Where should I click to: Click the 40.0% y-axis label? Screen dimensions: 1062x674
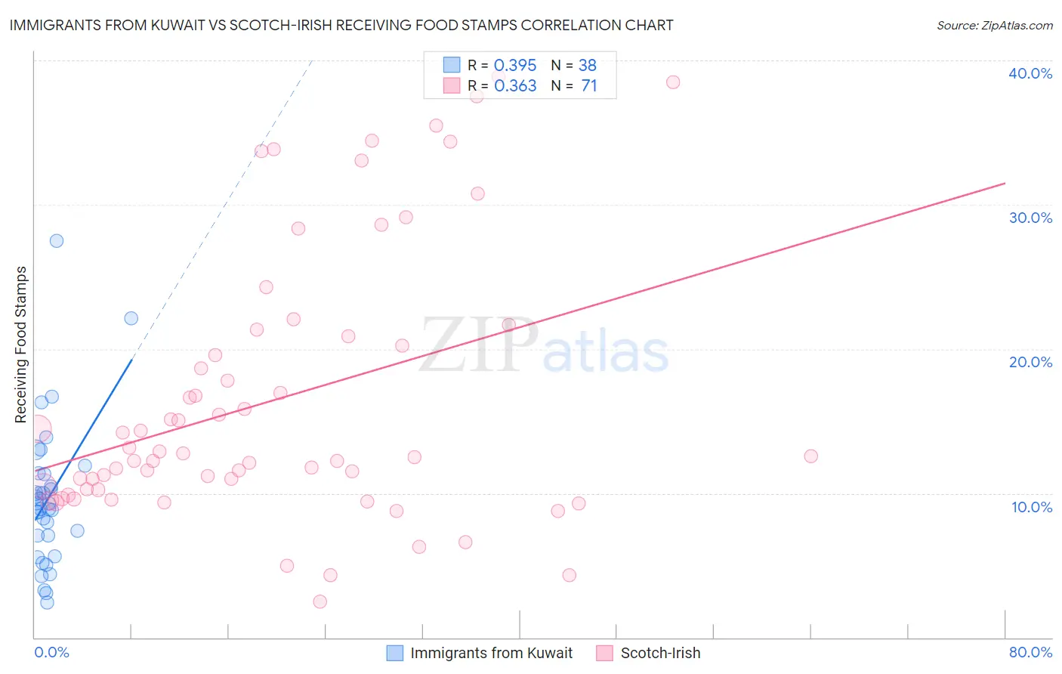[1030, 73]
